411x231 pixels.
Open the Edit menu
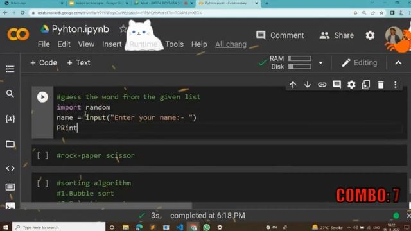click(64, 44)
